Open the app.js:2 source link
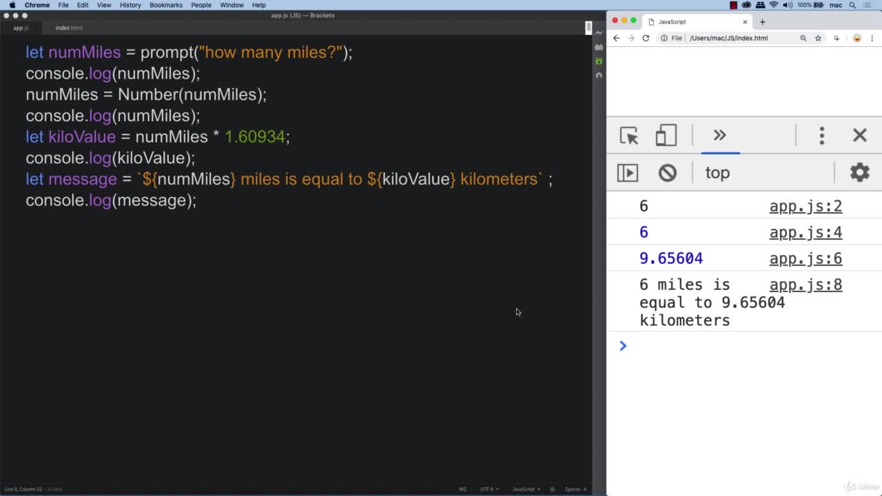 806,206
